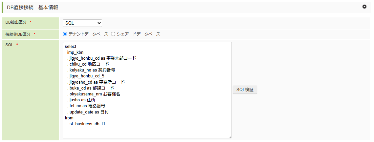Image resolution: width=374 pixels, height=142 pixels.
Task: Open the DB抽出区分 dropdown
Action: point(82,23)
